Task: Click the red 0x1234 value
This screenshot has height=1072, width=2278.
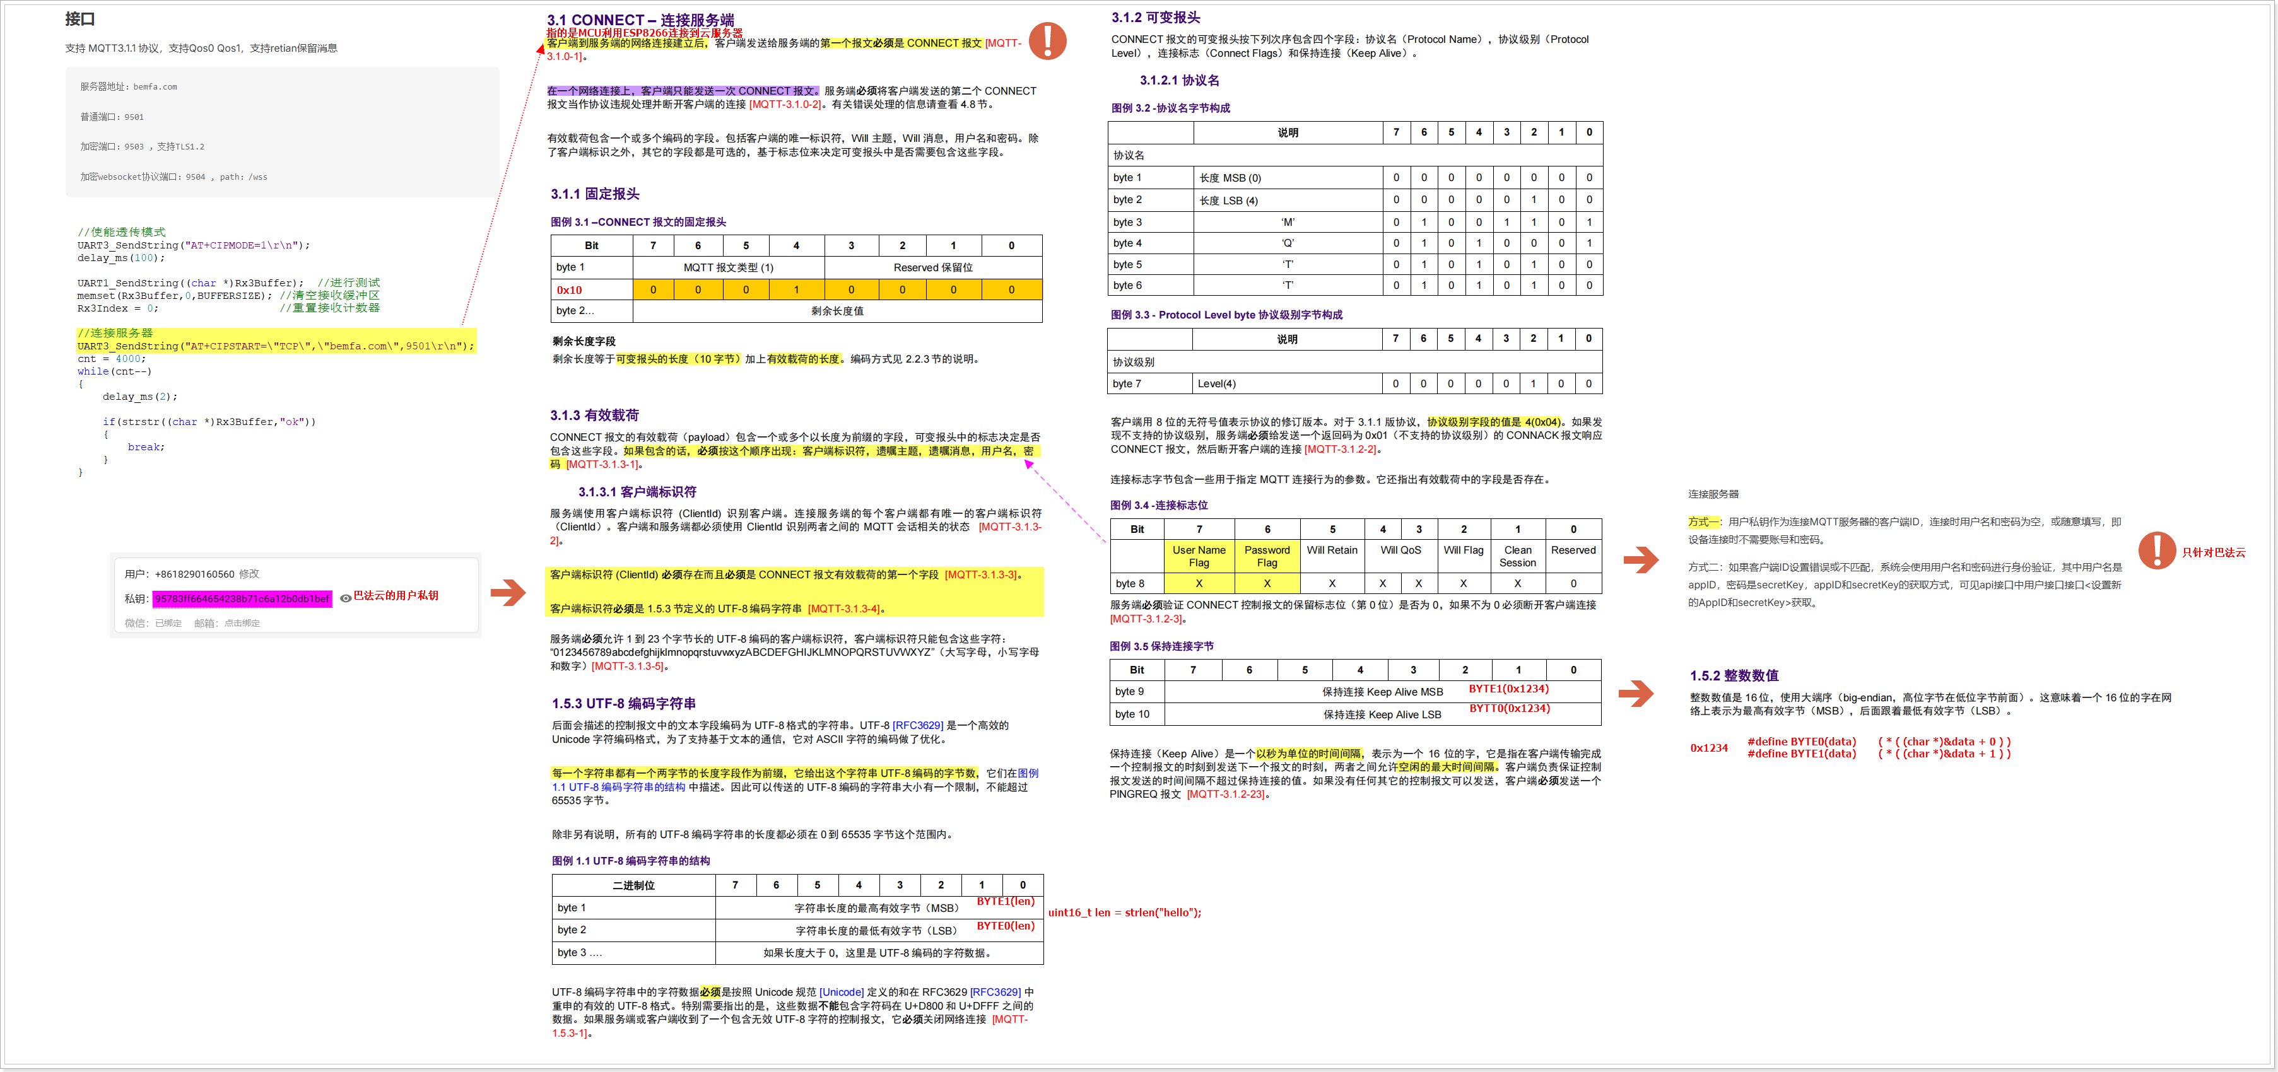Action: point(1708,749)
